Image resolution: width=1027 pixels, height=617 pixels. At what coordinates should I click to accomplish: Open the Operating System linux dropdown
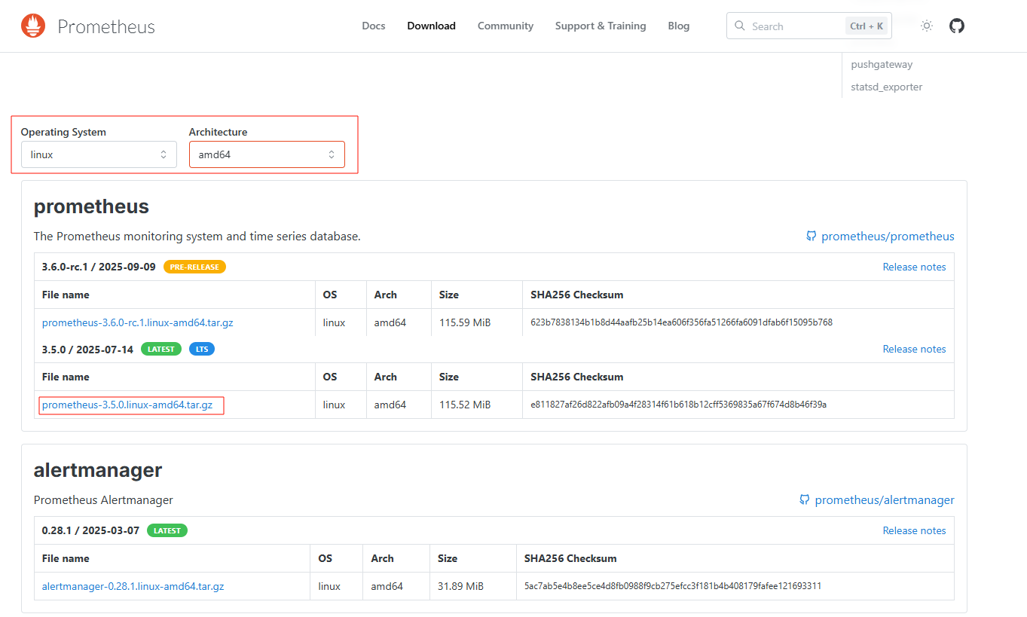(99, 154)
